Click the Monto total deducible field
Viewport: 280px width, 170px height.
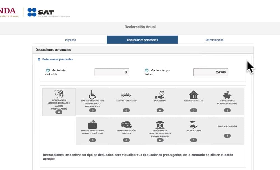(x=112, y=72)
